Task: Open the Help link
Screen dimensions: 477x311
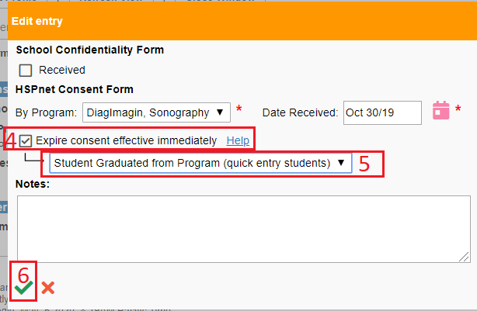Action: click(238, 140)
